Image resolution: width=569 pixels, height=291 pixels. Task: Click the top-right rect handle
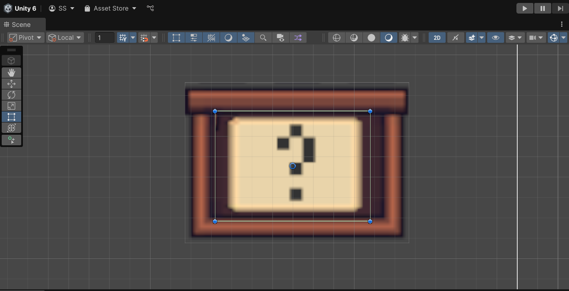click(x=370, y=111)
